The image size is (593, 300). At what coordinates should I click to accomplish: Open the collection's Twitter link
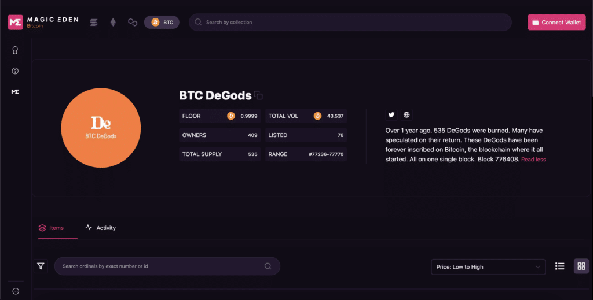click(x=391, y=114)
